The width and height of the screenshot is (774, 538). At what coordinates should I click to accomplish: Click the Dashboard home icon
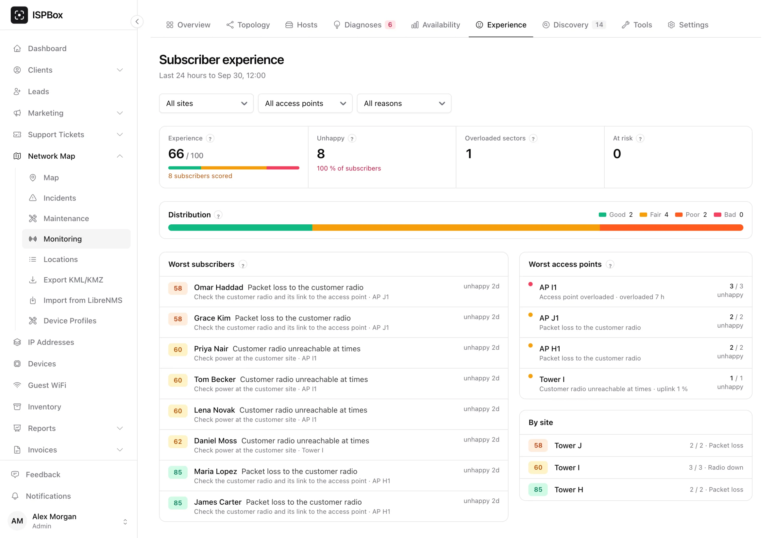(x=17, y=48)
